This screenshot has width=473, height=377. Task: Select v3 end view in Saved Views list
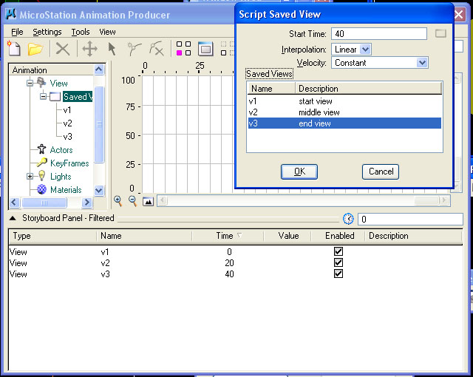tap(344, 123)
